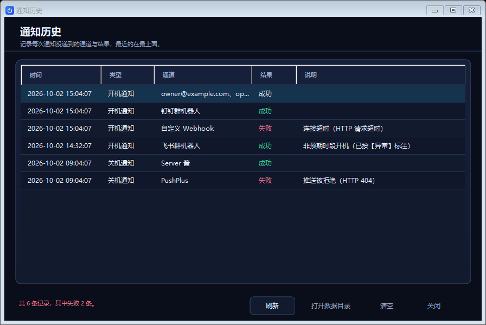Click the 推送被拒绝（HTTP 404）description
The image size is (486, 325).
pyautogui.click(x=339, y=181)
